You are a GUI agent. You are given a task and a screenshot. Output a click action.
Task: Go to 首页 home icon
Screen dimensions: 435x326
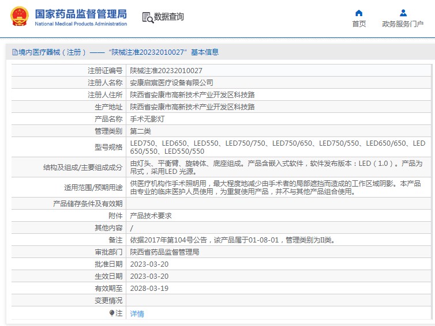pyautogui.click(x=359, y=13)
